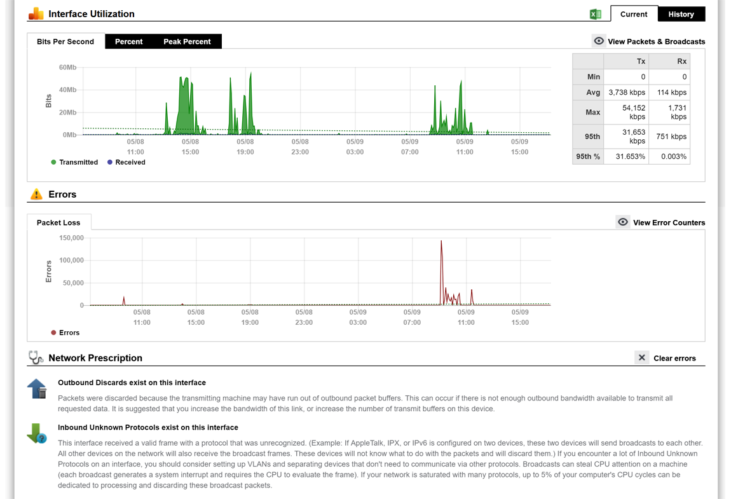
Task: Click the X icon beside Clear errors
Action: tap(642, 358)
